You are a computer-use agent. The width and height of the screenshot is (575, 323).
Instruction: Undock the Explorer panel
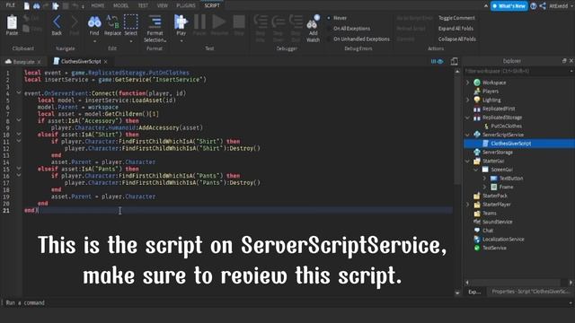pos(564,61)
